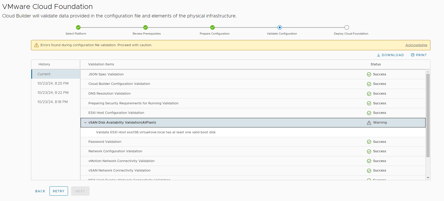Image resolution: width=444 pixels, height=201 pixels.
Task: Click the warning triangle icon in the alert banner
Action: (x=36, y=45)
